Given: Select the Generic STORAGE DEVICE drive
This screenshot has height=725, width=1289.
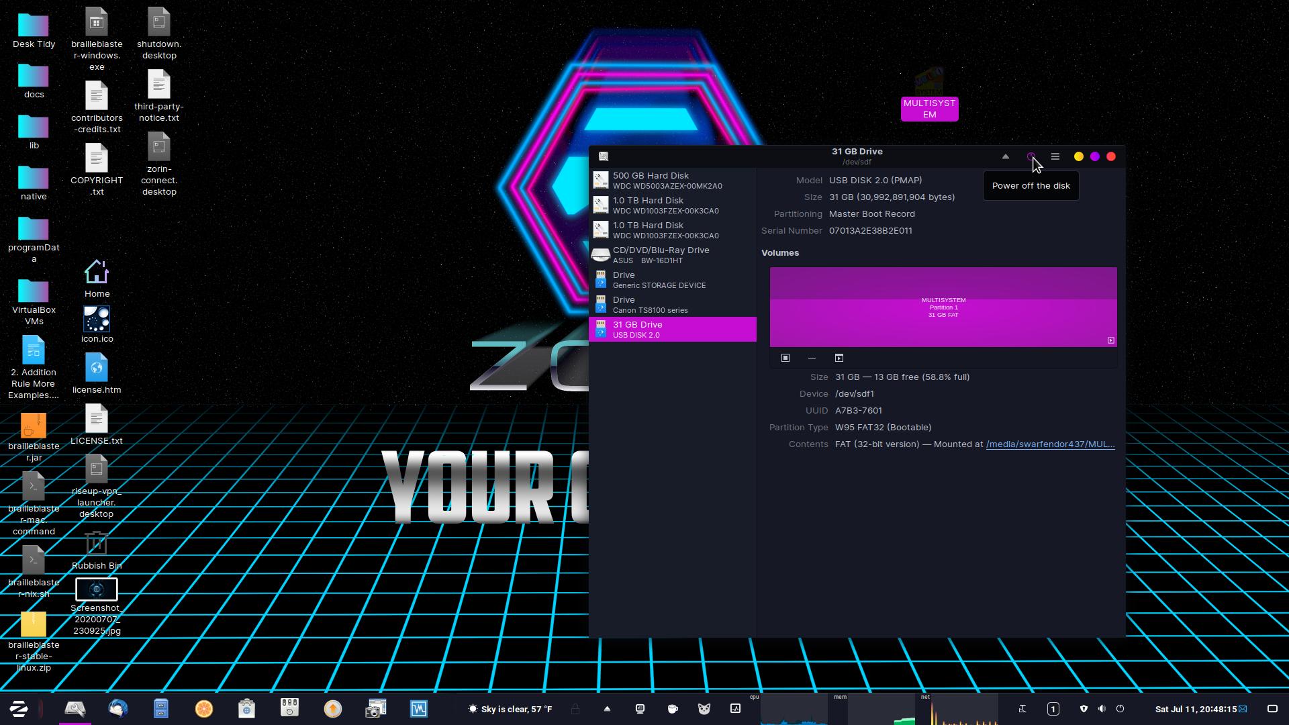Looking at the screenshot, I should (x=672, y=280).
